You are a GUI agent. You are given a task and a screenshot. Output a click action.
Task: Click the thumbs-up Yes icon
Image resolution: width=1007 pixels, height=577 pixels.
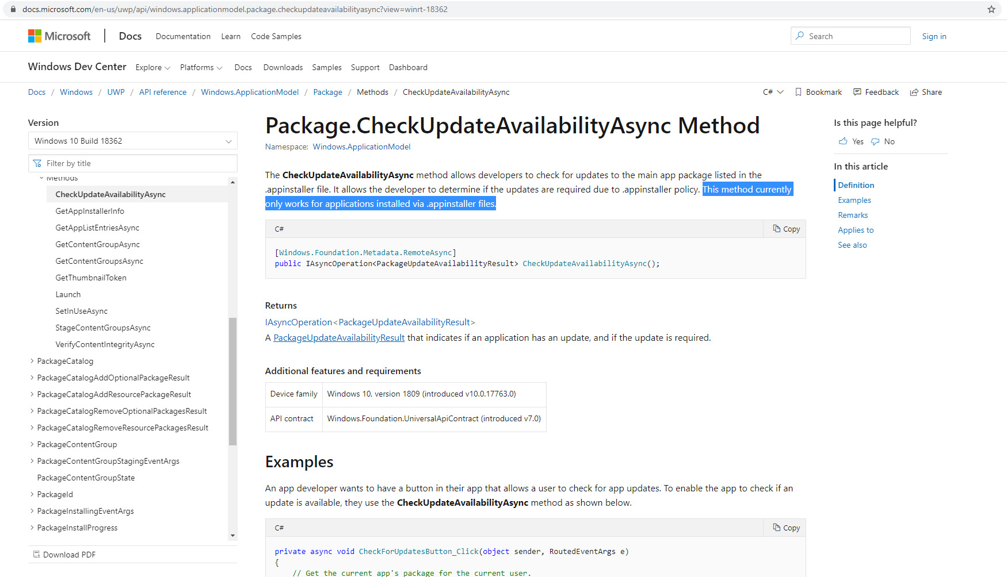pos(843,141)
